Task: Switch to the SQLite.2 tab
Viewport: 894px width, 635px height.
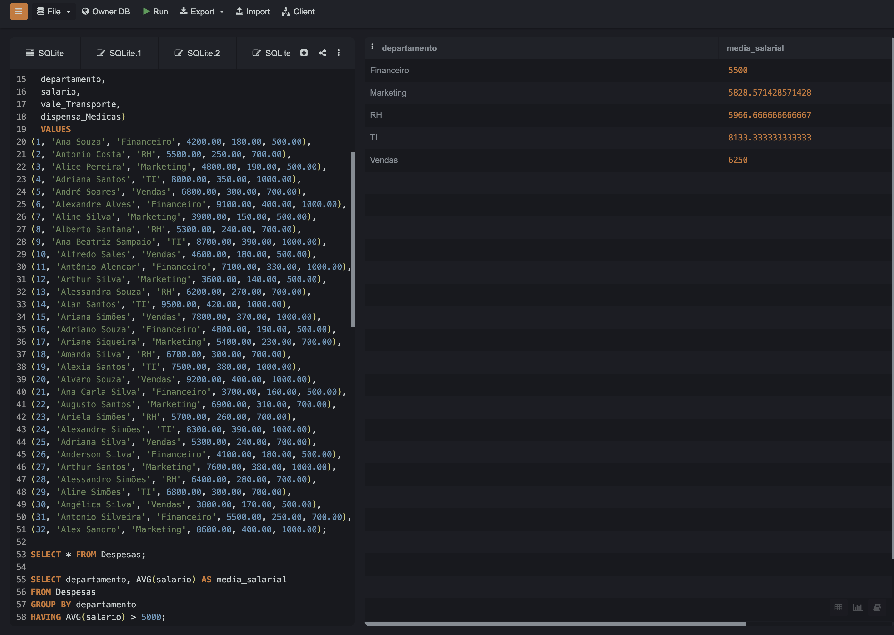Action: [x=198, y=53]
